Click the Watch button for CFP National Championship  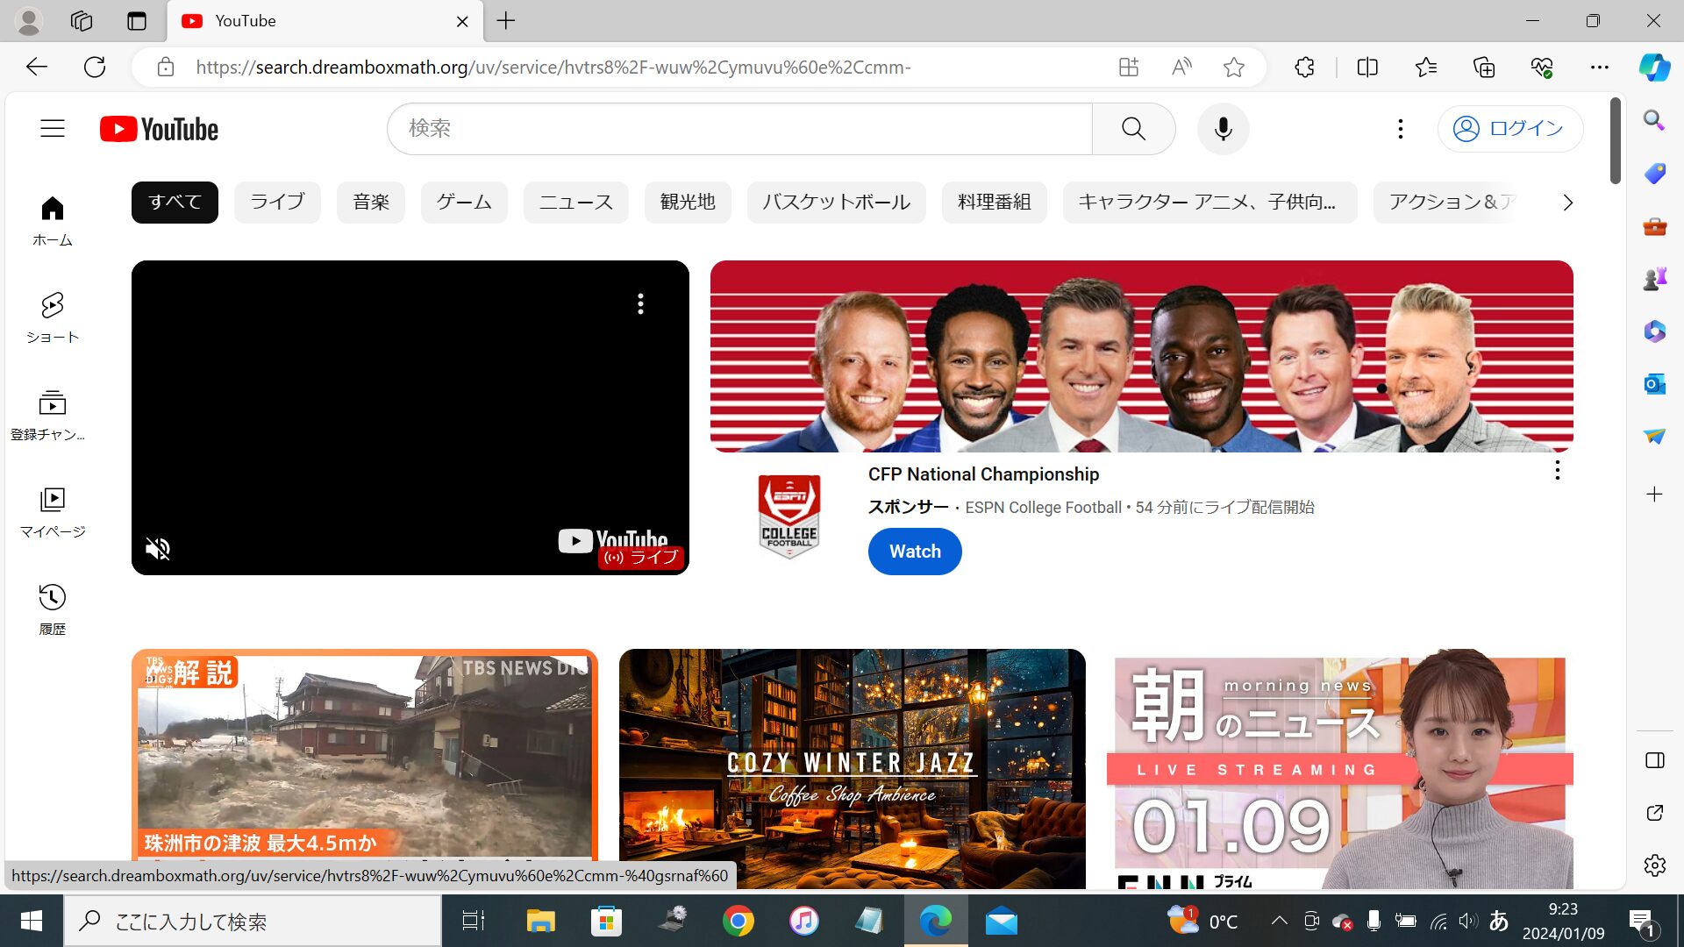(x=914, y=551)
